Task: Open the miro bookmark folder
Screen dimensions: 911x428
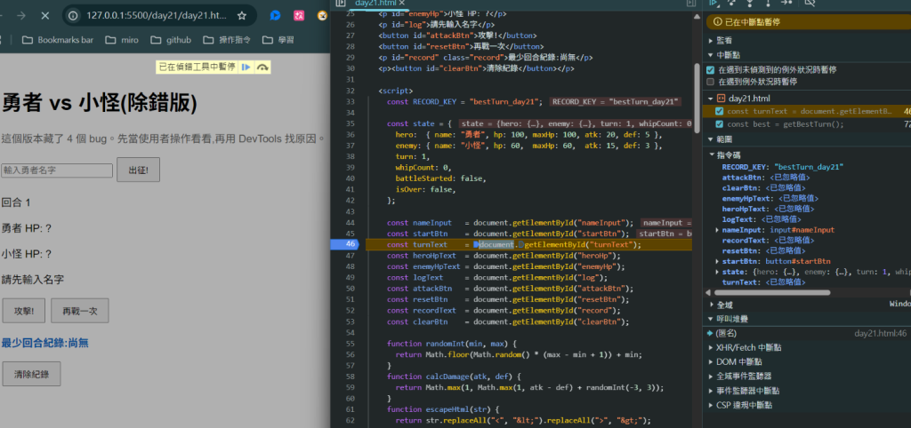Action: click(121, 40)
